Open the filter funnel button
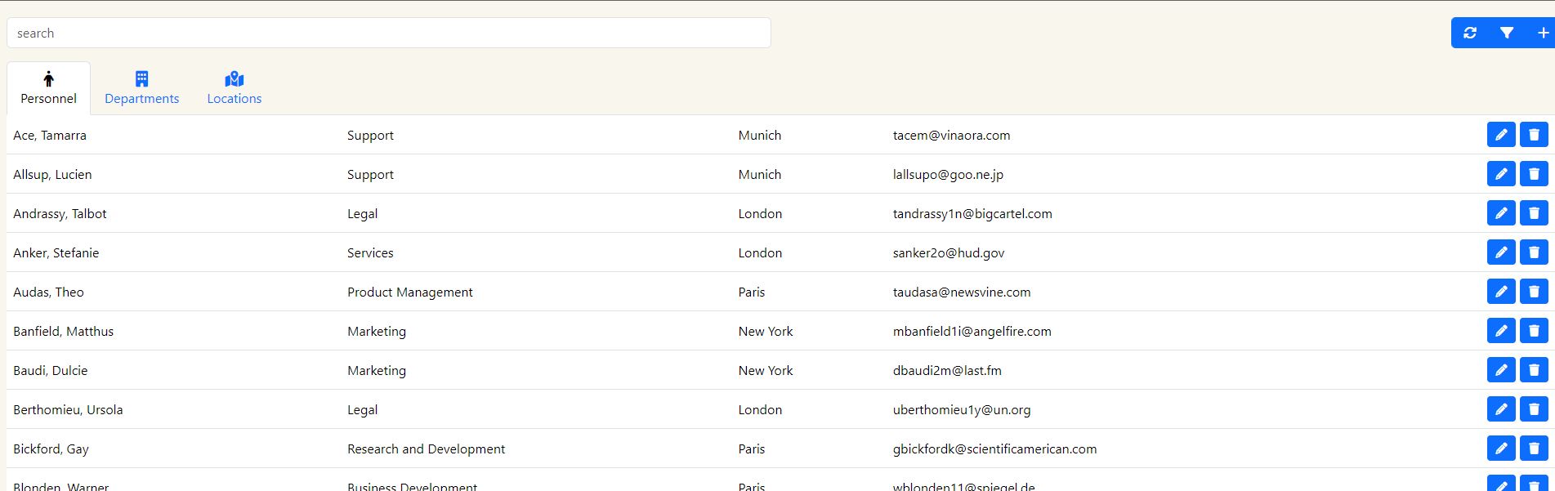Image resolution: width=1555 pixels, height=491 pixels. (1507, 33)
